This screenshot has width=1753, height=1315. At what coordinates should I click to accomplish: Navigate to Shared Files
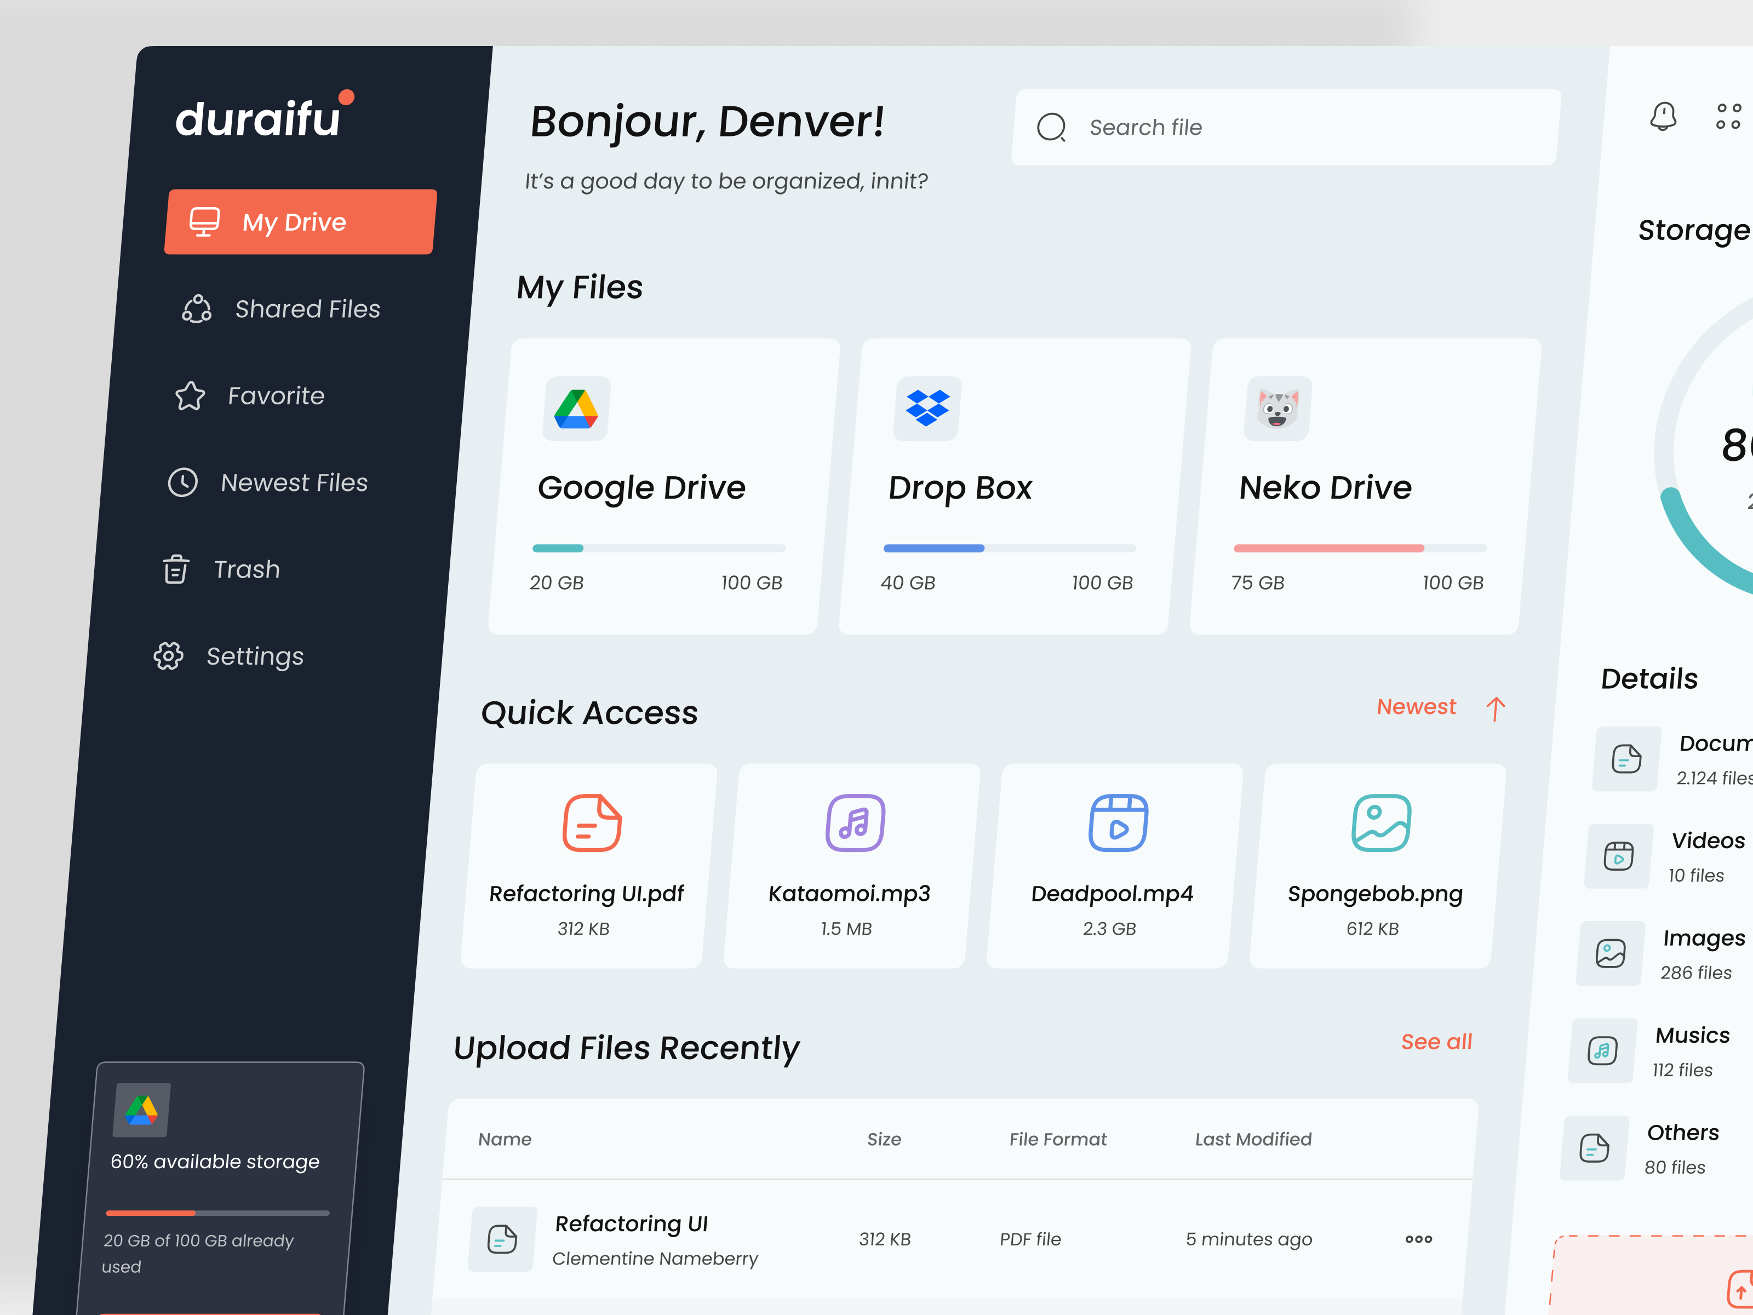(307, 309)
